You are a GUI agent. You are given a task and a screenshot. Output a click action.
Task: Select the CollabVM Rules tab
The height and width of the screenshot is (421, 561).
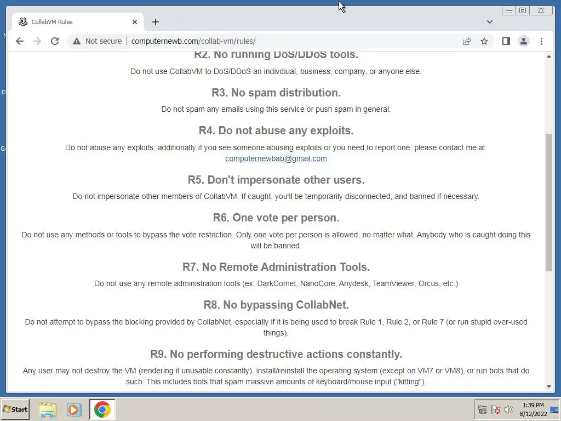point(78,22)
